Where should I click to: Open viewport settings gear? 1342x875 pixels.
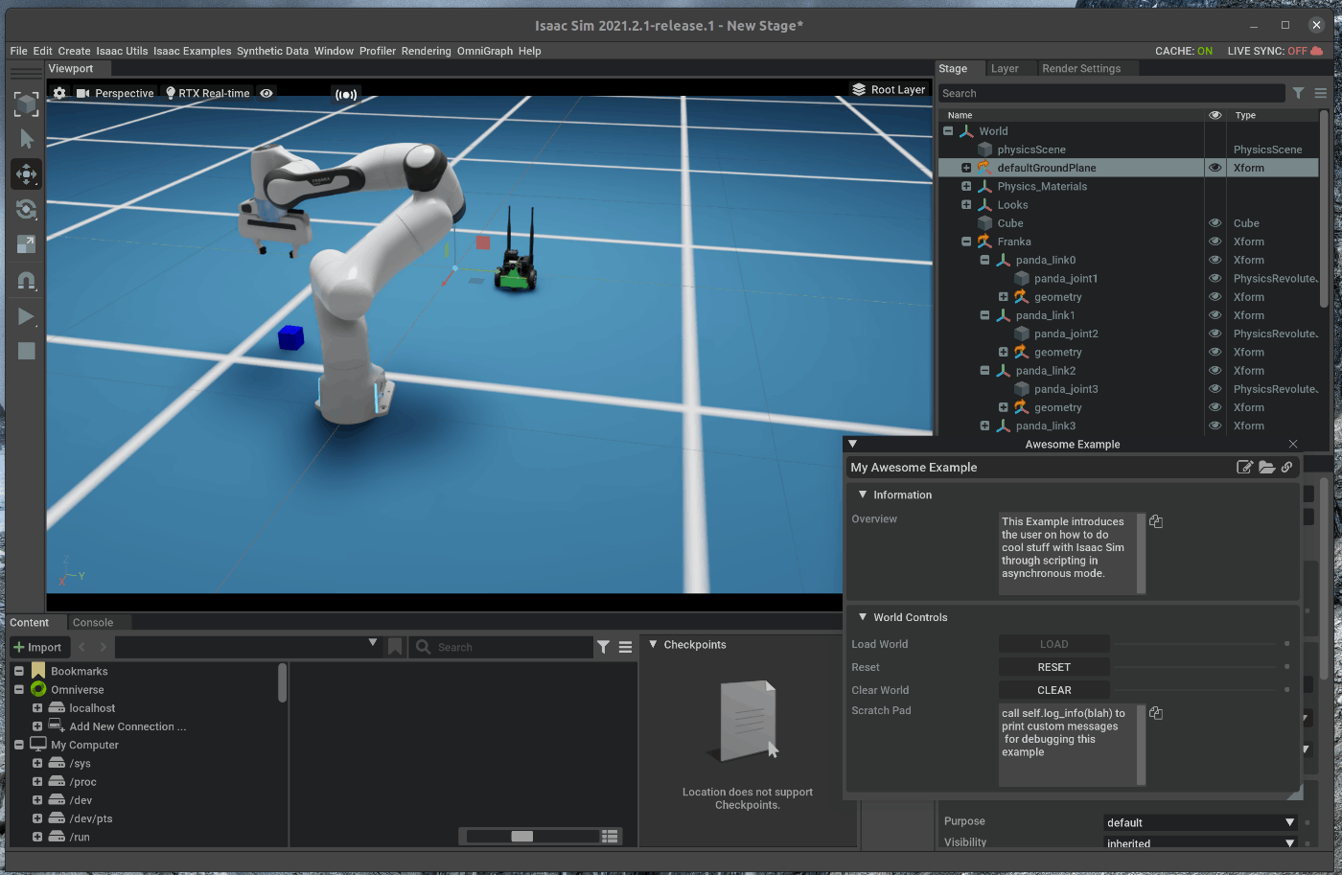(x=59, y=93)
